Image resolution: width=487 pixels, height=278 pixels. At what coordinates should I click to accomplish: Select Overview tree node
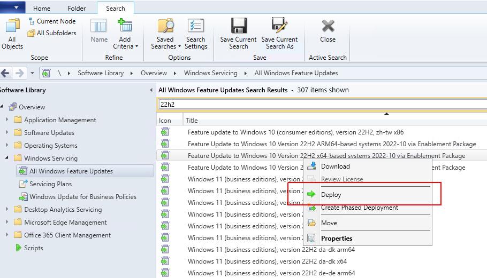click(32, 107)
